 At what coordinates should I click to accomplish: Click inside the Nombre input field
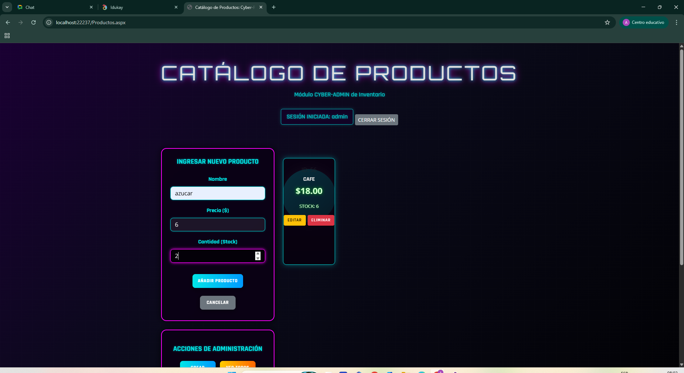click(217, 193)
